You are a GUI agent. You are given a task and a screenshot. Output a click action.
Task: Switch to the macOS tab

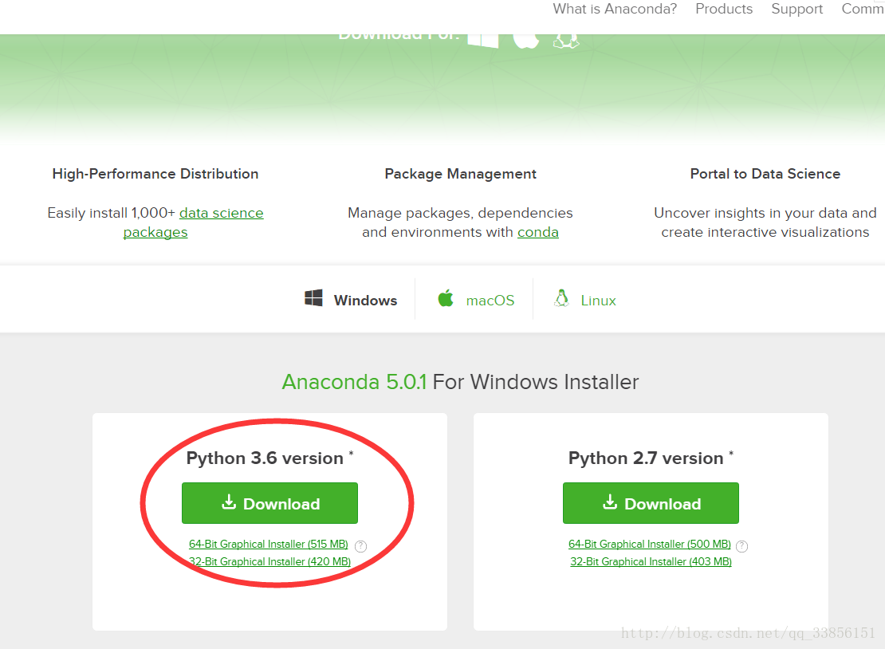click(476, 299)
